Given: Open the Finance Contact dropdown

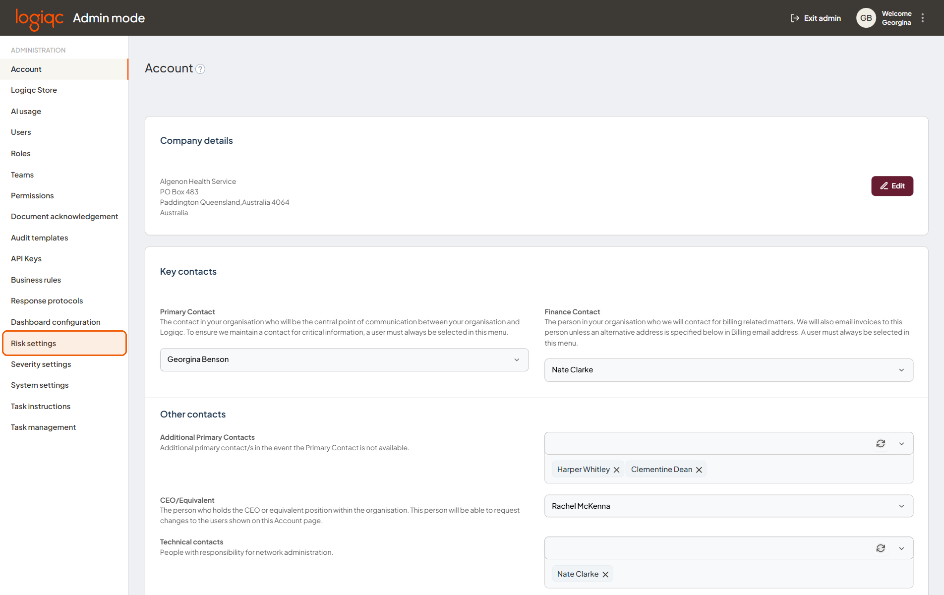Looking at the screenshot, I should 729,370.
